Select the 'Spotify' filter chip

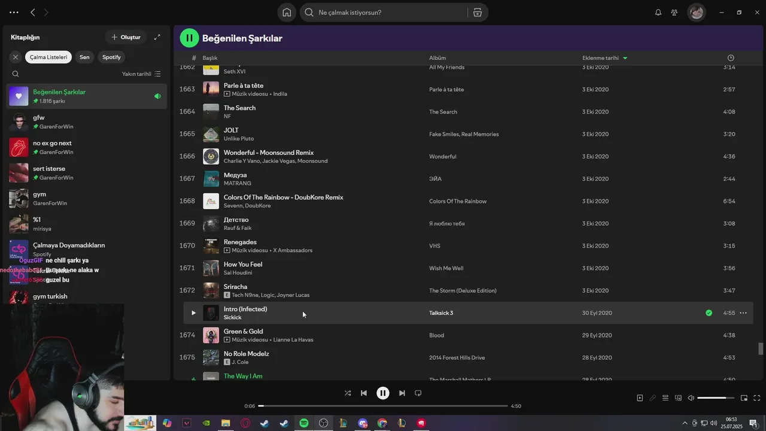111,57
